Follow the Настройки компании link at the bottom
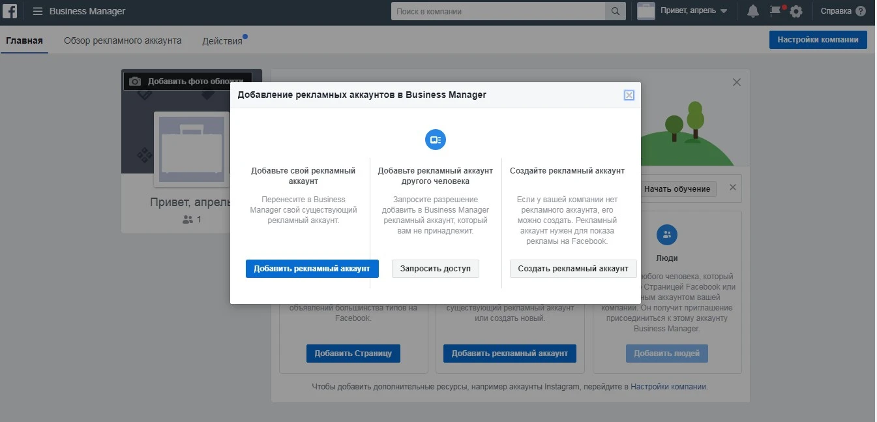This screenshot has height=422, width=877. [670, 386]
